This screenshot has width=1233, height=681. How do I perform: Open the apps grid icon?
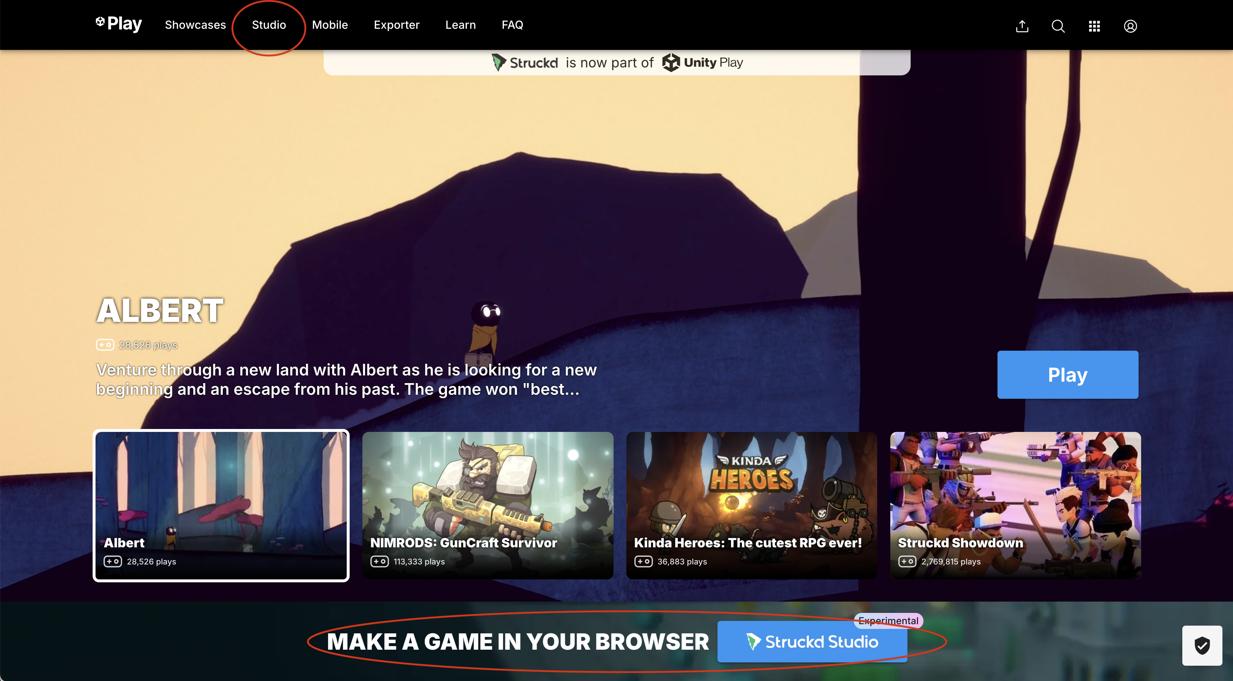tap(1094, 26)
